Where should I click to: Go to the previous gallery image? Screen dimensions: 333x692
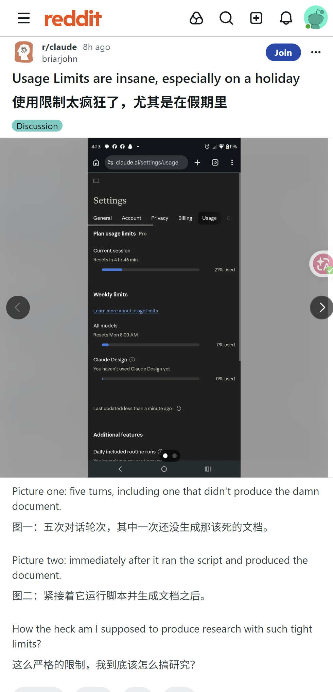18,308
